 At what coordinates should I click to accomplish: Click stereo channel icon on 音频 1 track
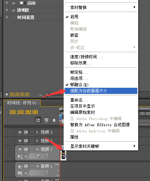tap(57, 164)
